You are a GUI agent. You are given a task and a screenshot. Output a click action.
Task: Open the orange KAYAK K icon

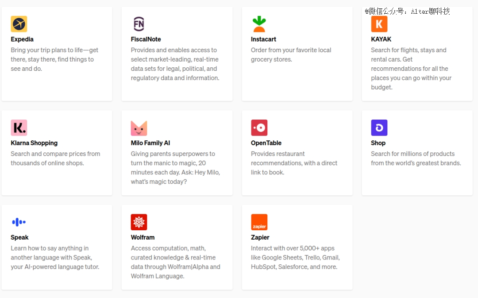point(379,24)
